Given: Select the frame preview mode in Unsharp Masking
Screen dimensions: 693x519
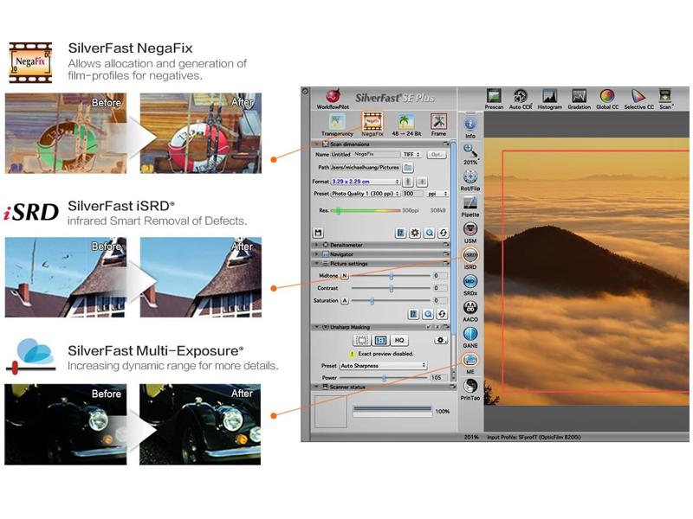Looking at the screenshot, I should (x=361, y=340).
